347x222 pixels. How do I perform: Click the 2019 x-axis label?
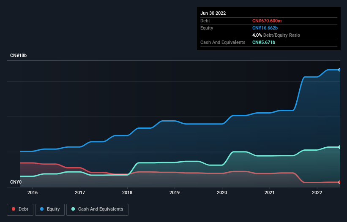[175, 192]
